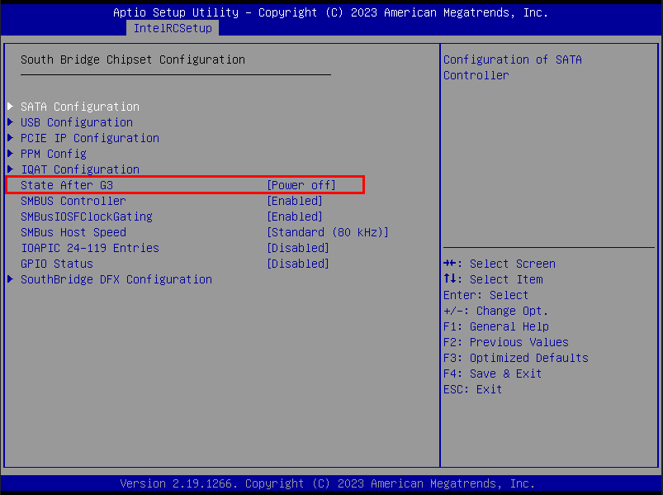This screenshot has width=663, height=495.
Task: Change the GPIO Status [Disabled] value
Action: click(x=298, y=264)
